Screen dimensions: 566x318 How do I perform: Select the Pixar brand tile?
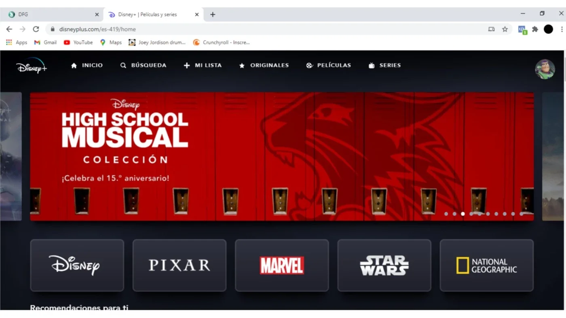coord(180,265)
